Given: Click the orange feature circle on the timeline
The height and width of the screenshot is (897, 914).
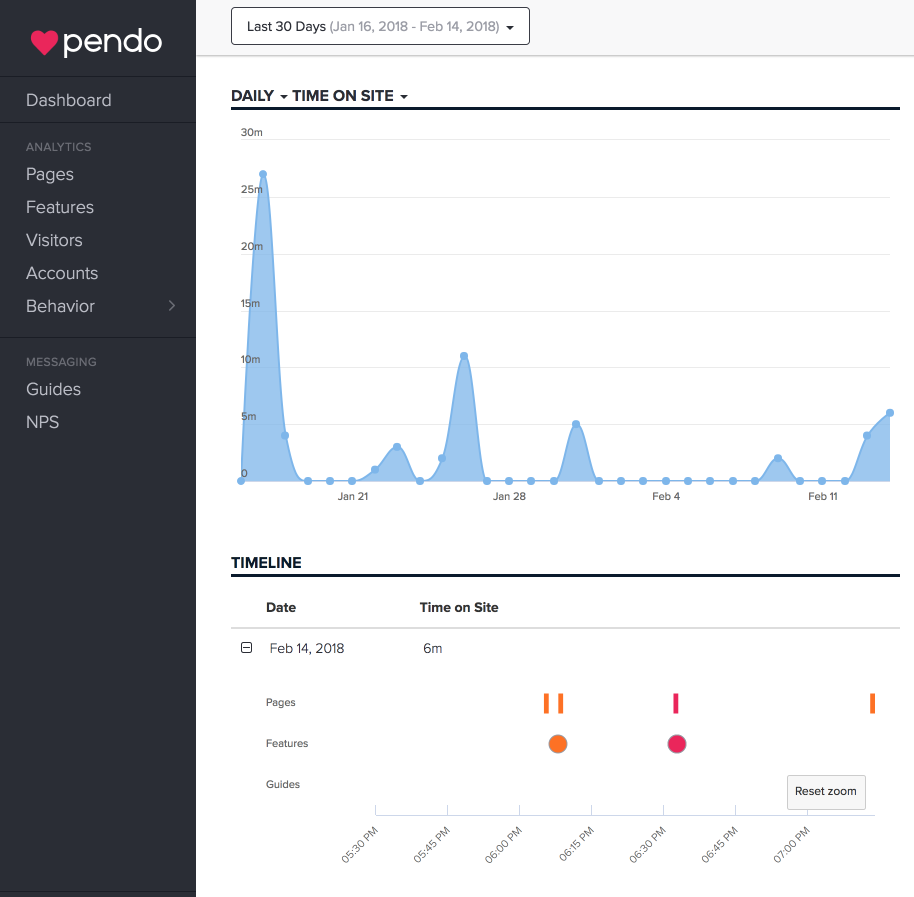Looking at the screenshot, I should pos(557,744).
